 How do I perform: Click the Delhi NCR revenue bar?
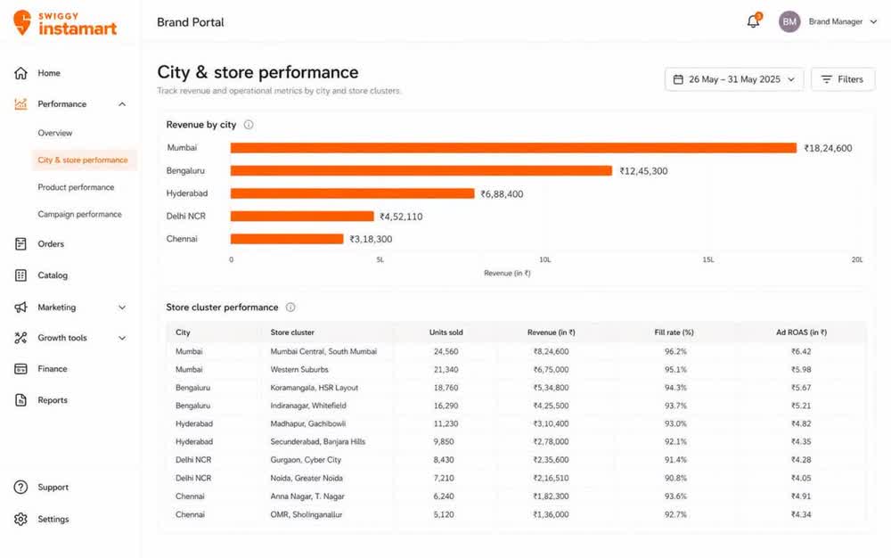302,216
